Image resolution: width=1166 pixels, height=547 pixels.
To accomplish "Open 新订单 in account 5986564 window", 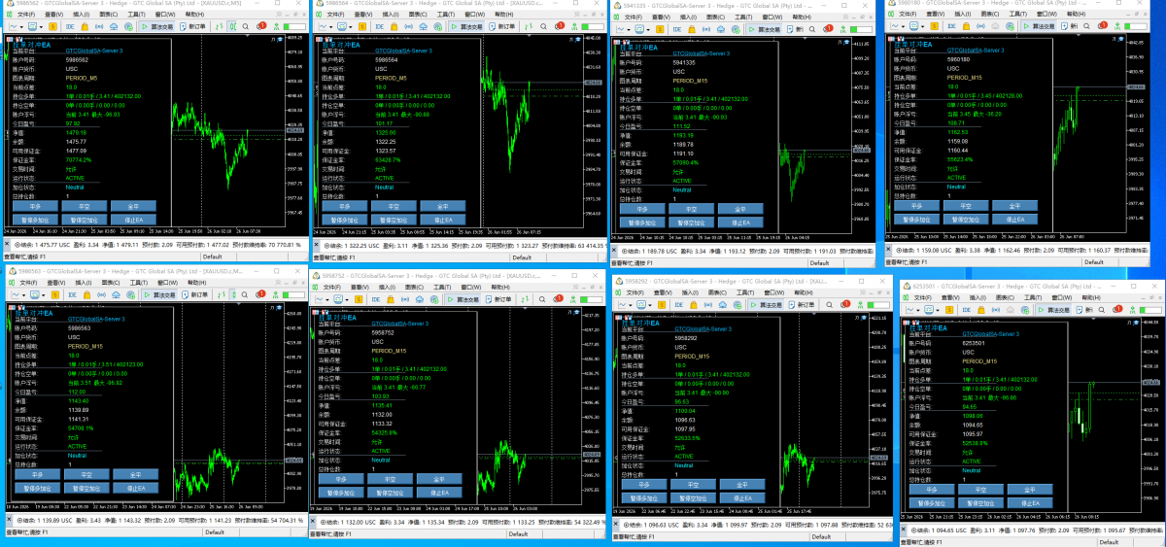I will click(x=502, y=26).
